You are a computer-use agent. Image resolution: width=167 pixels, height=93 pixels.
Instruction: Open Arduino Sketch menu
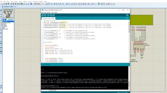click(x=48, y=12)
